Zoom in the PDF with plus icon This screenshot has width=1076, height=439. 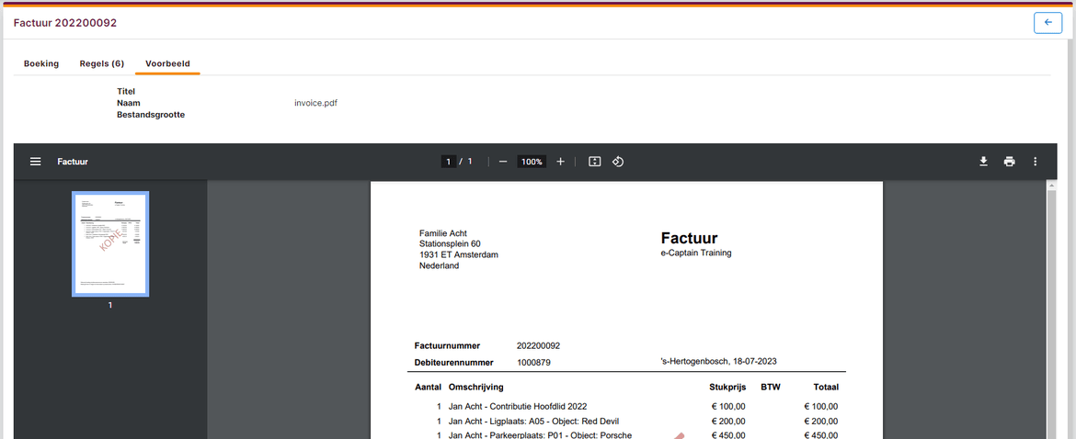(561, 162)
